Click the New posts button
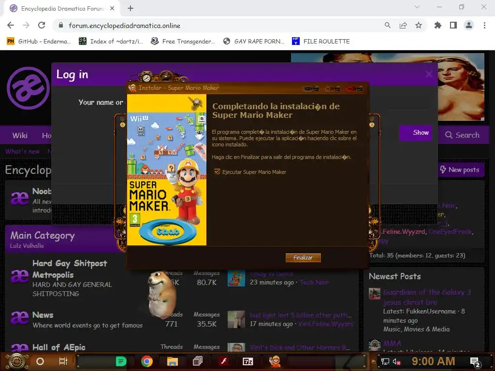Screen dimensions: 495x371 click(x=460, y=170)
